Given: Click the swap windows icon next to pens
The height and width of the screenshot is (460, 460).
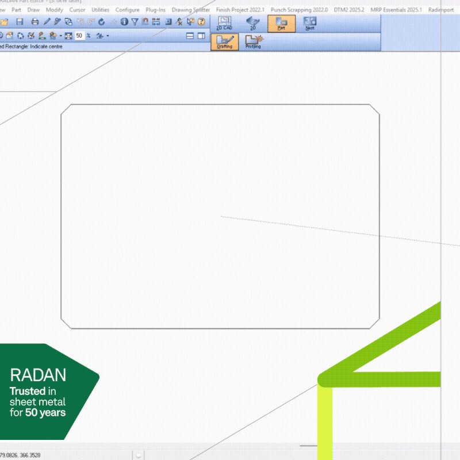Looking at the screenshot, I should (68, 22).
